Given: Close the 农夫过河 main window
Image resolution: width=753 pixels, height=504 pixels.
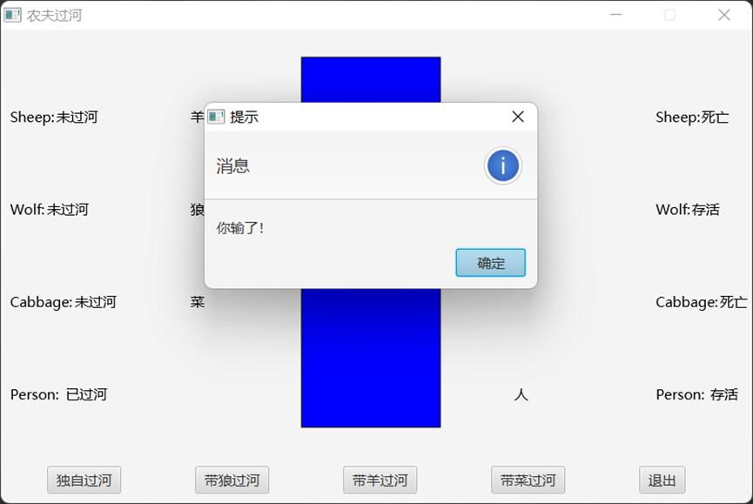Looking at the screenshot, I should 724,15.
